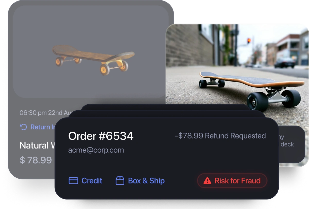Select the Box & Ship label
Screen dimensions: 309x209
(x=146, y=181)
